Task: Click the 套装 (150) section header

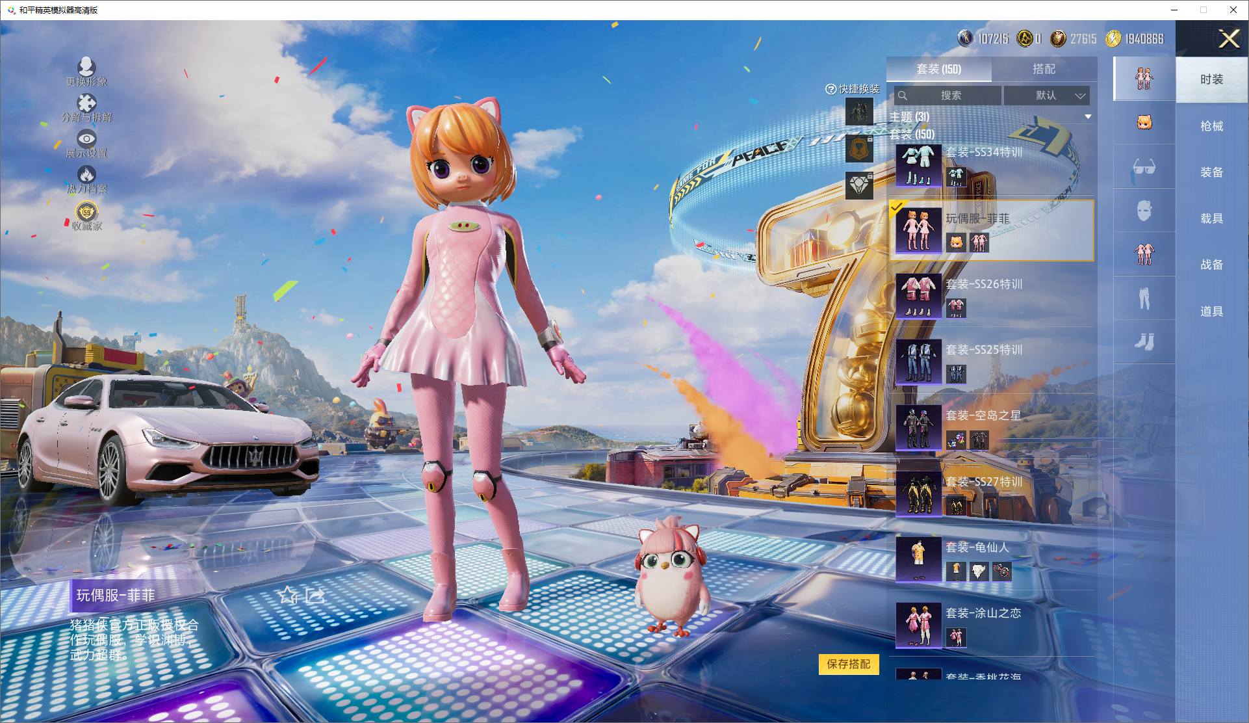Action: tap(912, 135)
